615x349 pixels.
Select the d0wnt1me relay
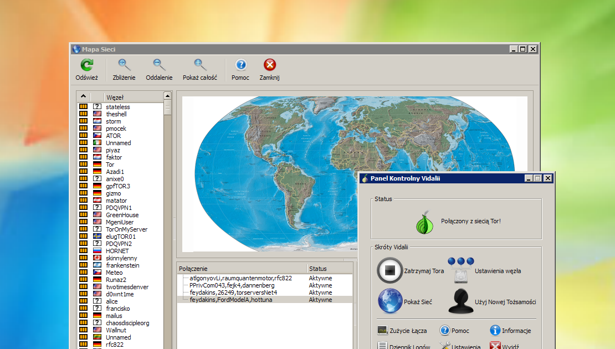click(x=120, y=294)
